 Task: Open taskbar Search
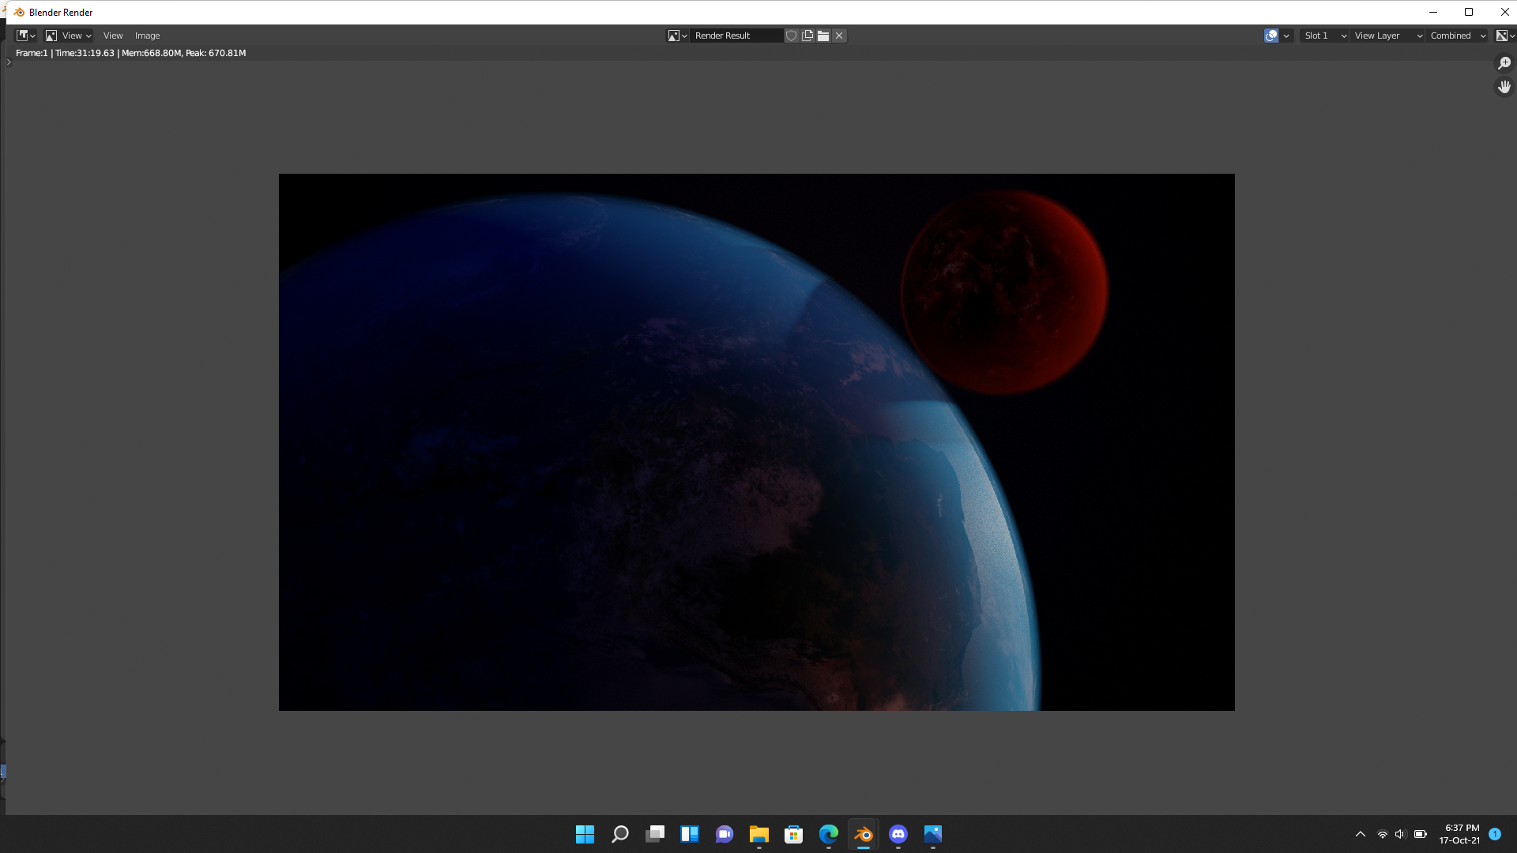click(x=620, y=834)
